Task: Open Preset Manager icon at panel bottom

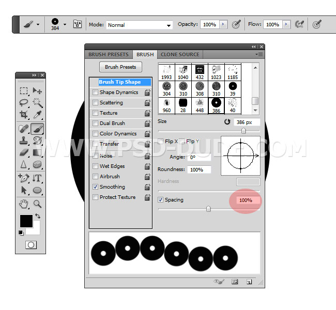Action: (235, 282)
